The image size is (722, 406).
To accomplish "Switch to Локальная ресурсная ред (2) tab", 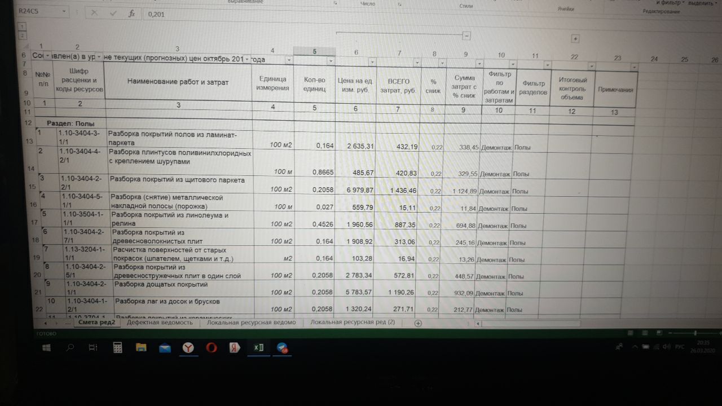I will coord(352,322).
